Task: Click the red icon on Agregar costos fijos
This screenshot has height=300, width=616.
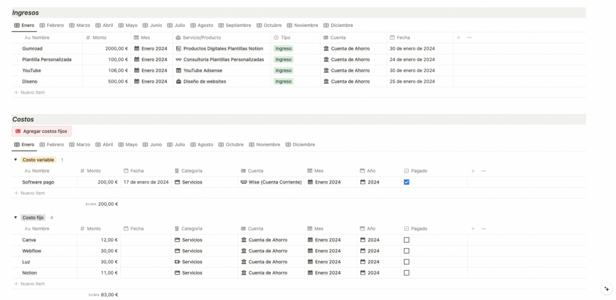Action: pyautogui.click(x=18, y=131)
